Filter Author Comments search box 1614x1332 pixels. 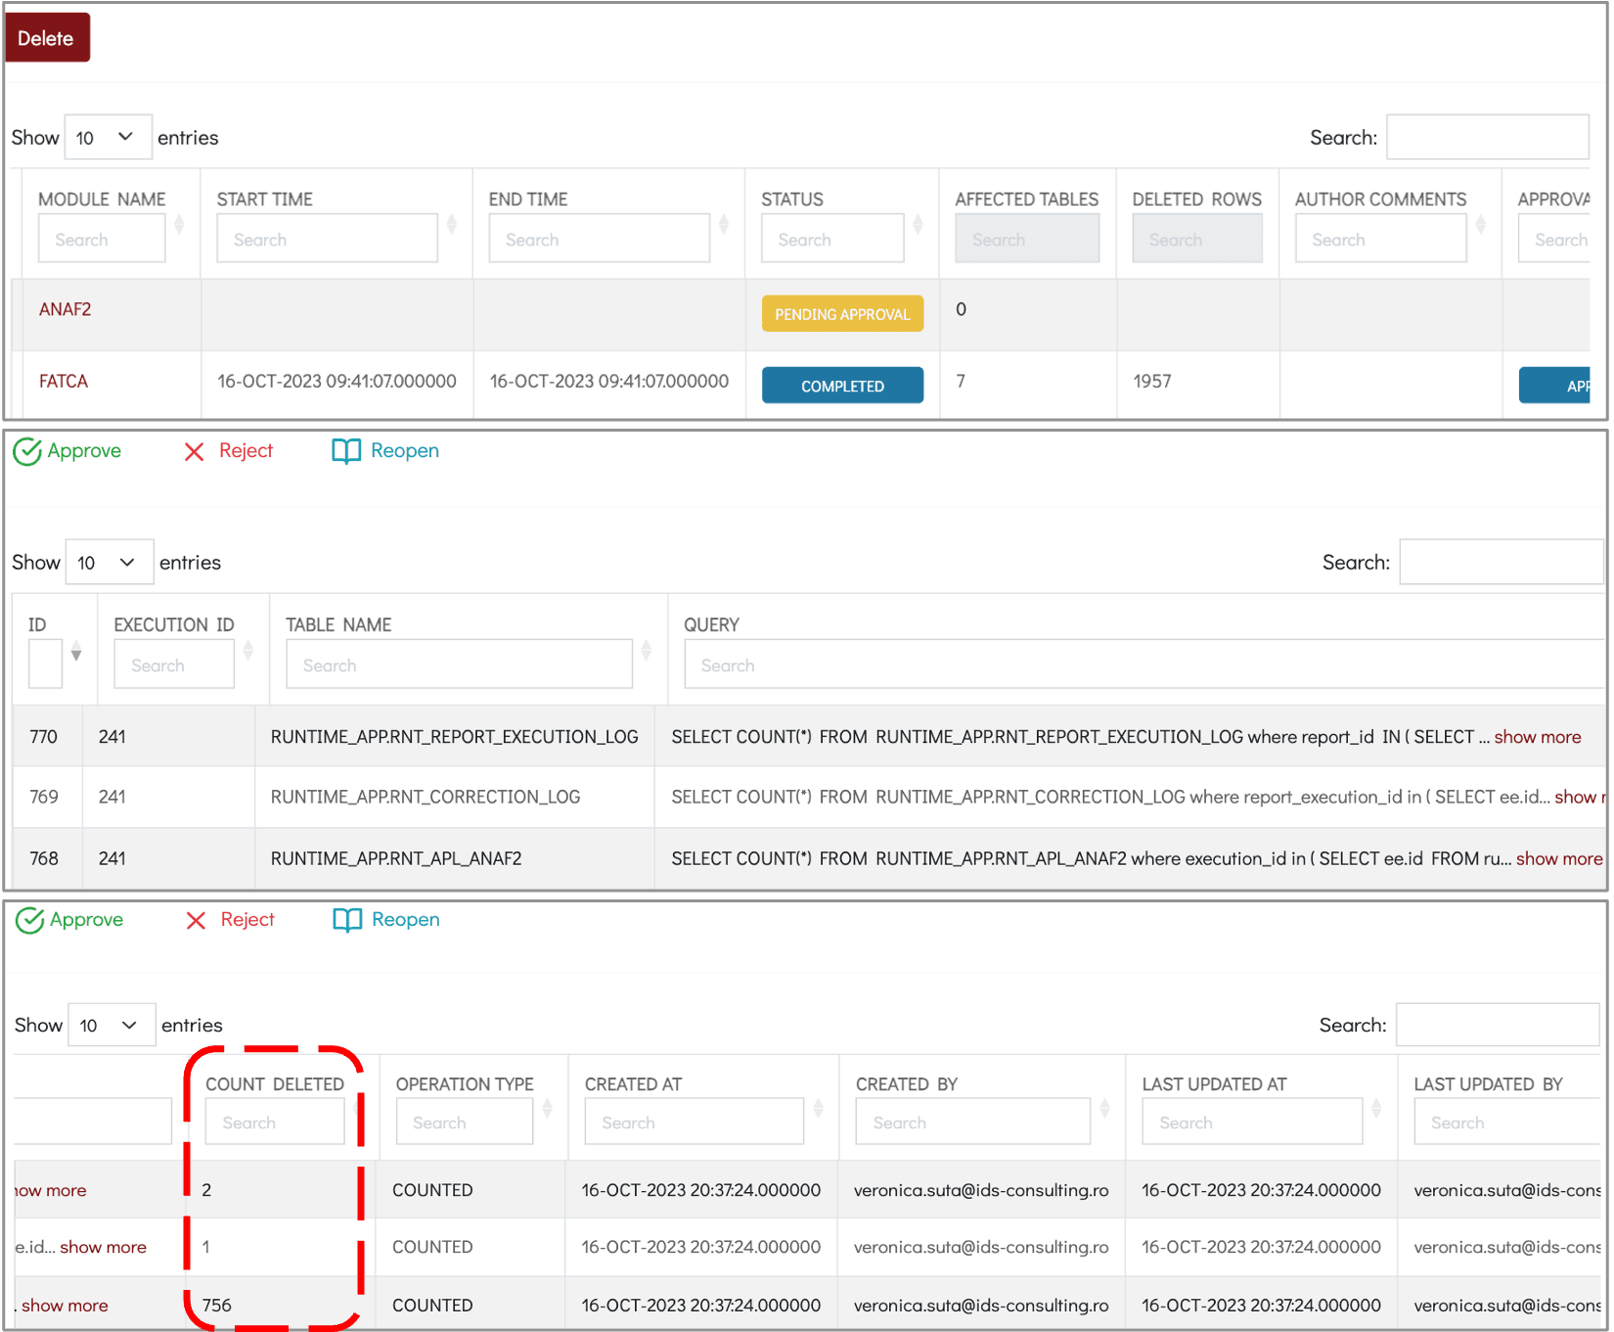[x=1380, y=239]
